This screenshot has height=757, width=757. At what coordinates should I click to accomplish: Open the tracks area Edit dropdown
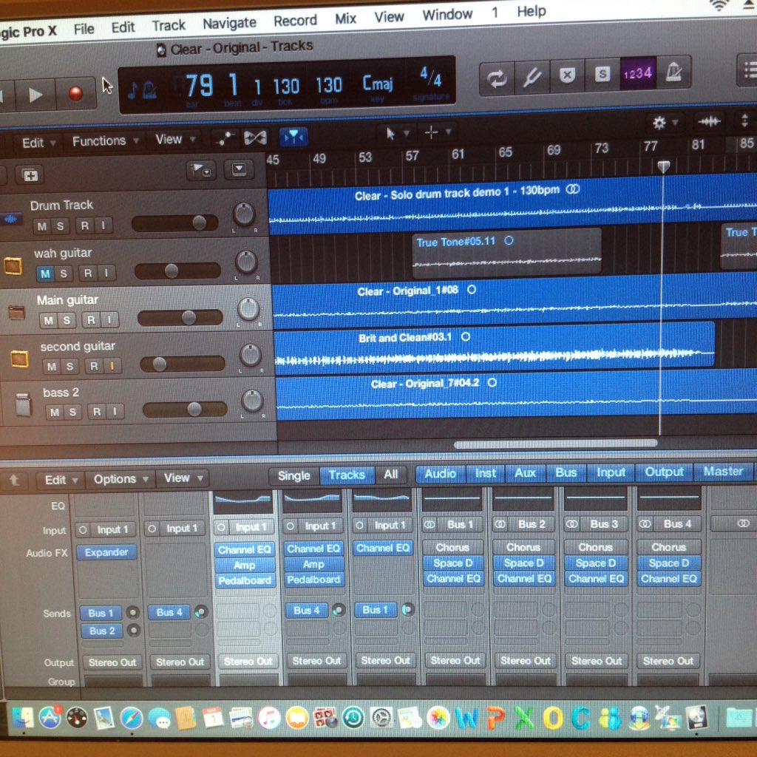[38, 143]
